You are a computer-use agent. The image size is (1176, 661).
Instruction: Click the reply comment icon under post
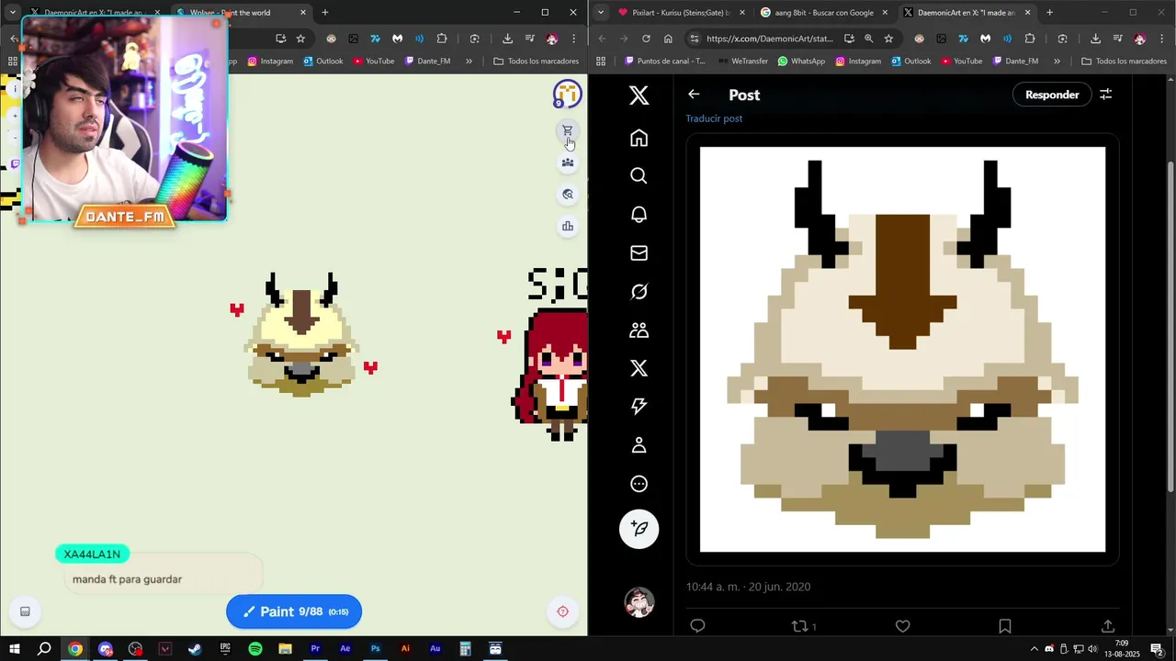click(x=697, y=626)
